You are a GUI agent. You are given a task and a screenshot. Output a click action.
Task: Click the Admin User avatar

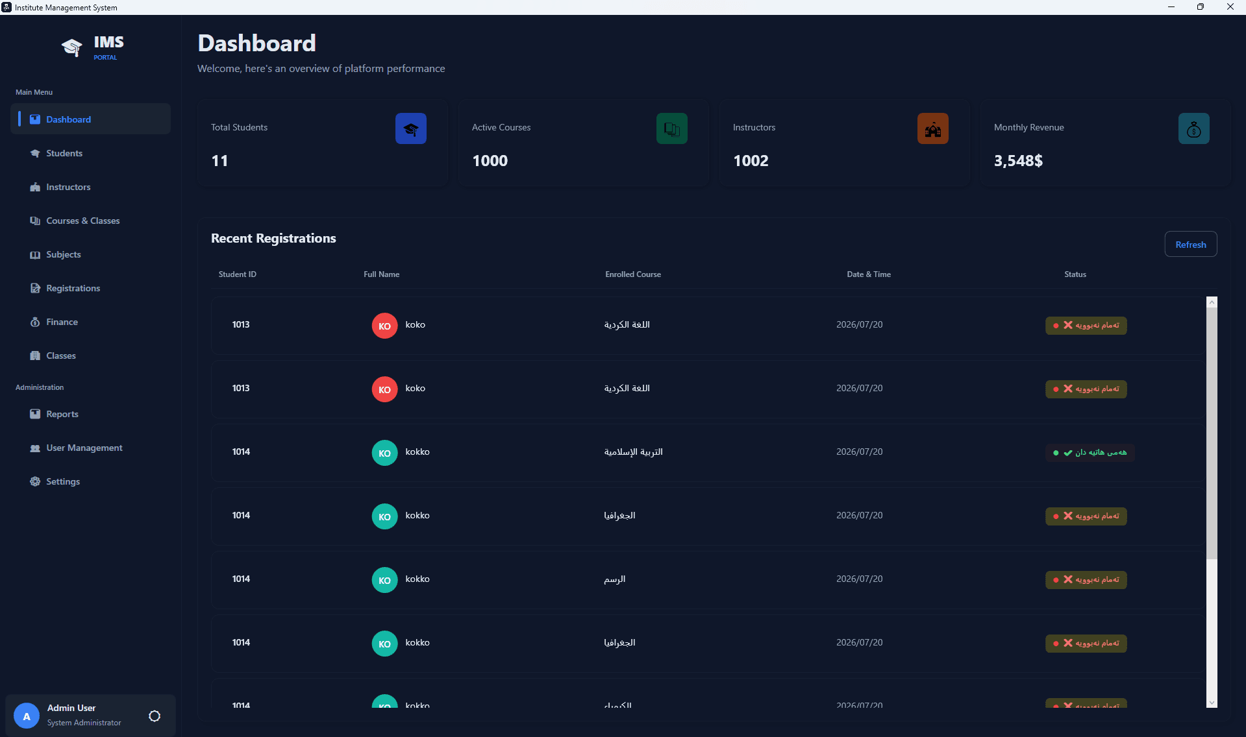(x=27, y=716)
